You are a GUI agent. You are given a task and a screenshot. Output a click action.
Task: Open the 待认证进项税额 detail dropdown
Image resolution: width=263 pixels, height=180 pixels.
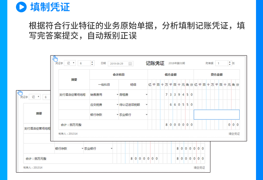[146, 104]
